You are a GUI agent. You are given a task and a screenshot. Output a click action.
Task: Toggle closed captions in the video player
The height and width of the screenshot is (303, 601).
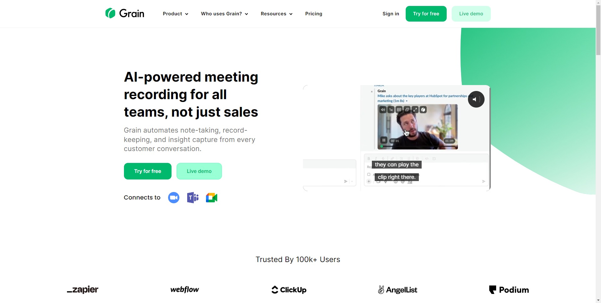tap(399, 110)
